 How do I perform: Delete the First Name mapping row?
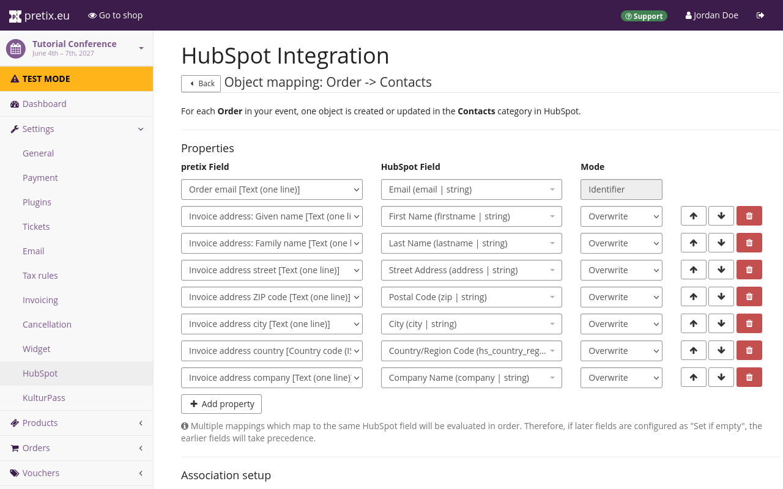pyautogui.click(x=749, y=216)
